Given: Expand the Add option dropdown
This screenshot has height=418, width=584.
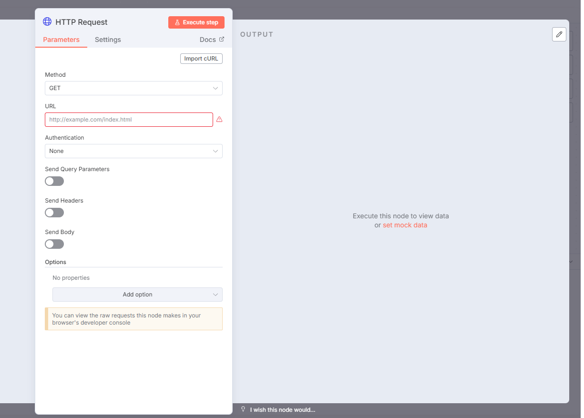Looking at the screenshot, I should click(137, 295).
